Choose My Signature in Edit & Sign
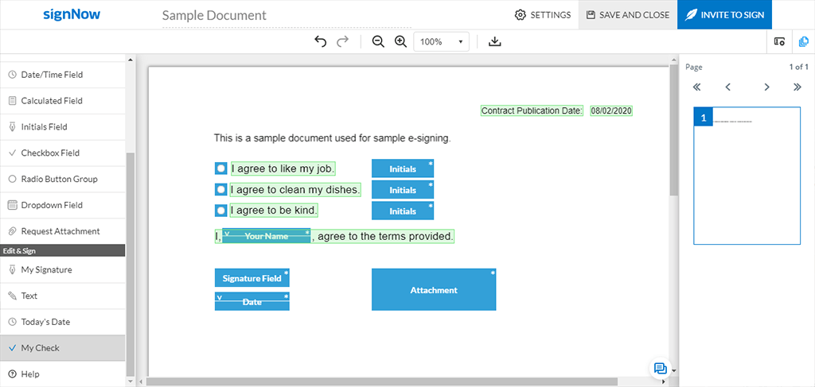815x387 pixels. [x=46, y=269]
